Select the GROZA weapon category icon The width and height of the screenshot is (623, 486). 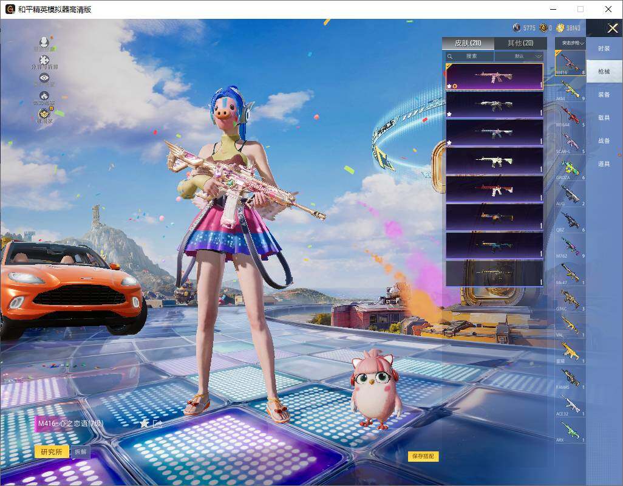pyautogui.click(x=570, y=167)
